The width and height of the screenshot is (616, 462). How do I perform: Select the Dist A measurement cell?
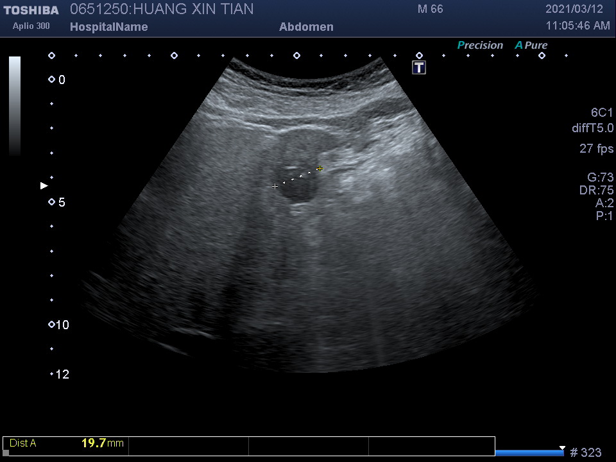[66, 443]
